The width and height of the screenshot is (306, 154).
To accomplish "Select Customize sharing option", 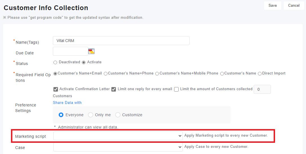I will (118, 115).
